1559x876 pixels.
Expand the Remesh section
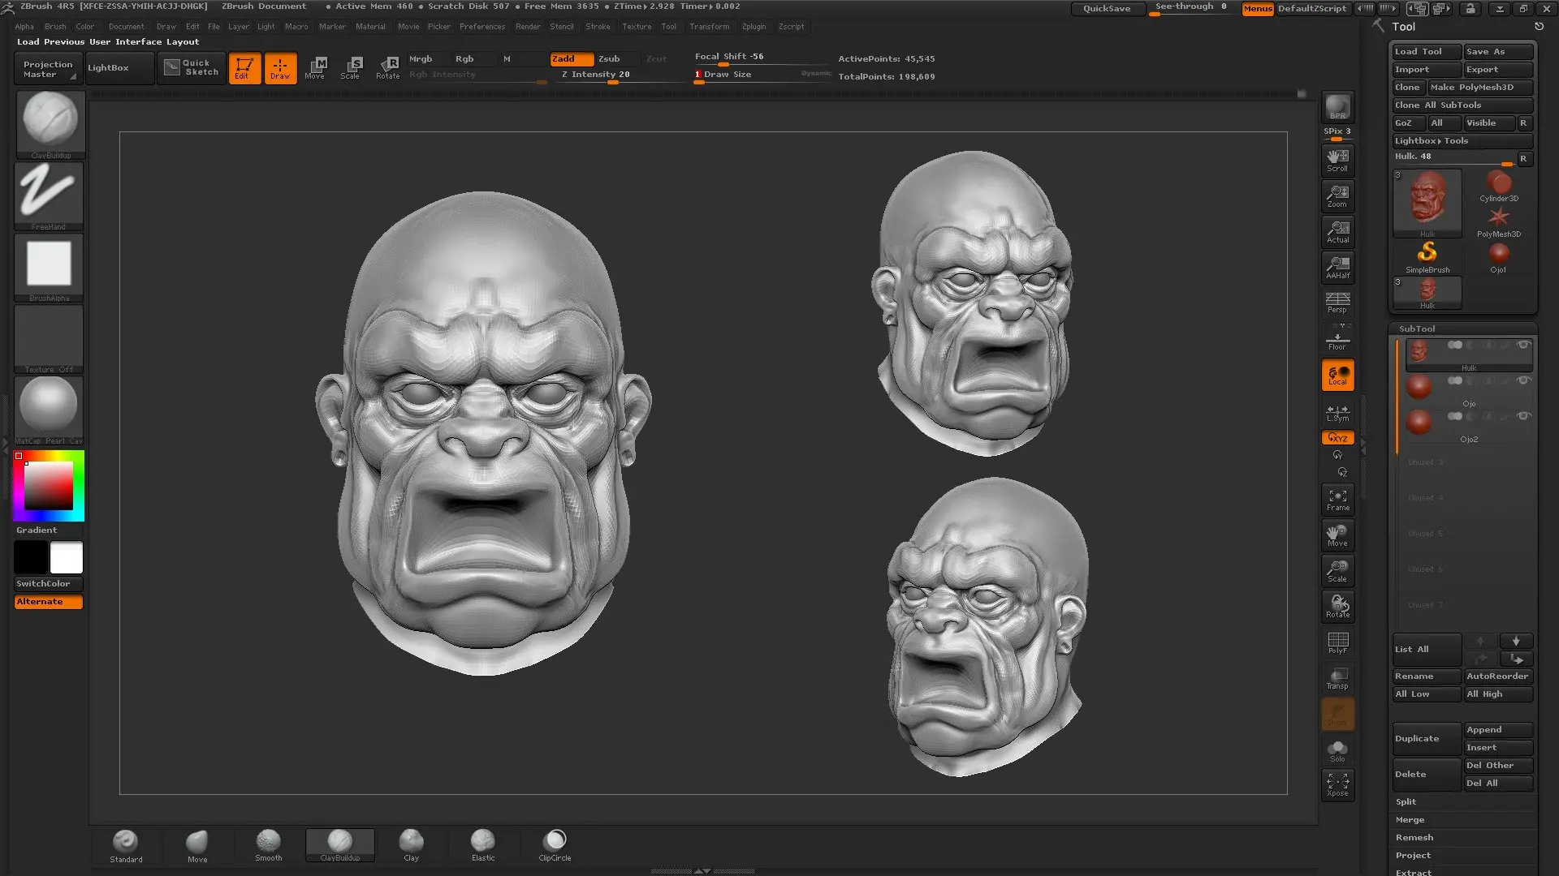[x=1414, y=837]
